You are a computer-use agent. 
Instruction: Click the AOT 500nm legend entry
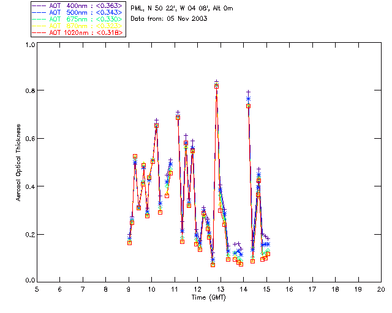[78, 12]
